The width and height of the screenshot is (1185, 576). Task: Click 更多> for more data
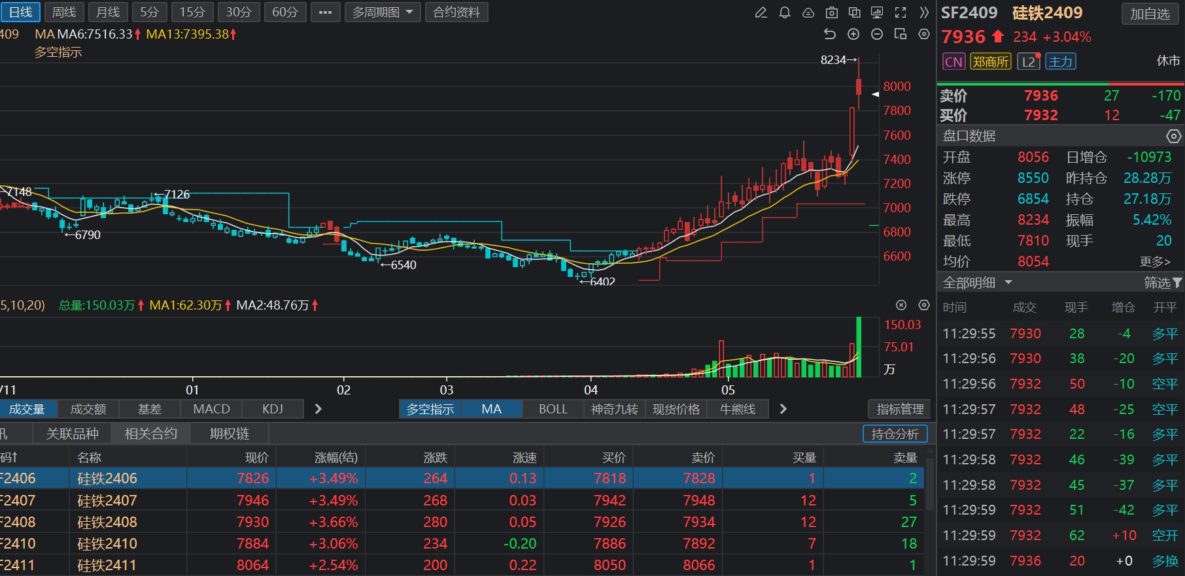click(x=1155, y=262)
